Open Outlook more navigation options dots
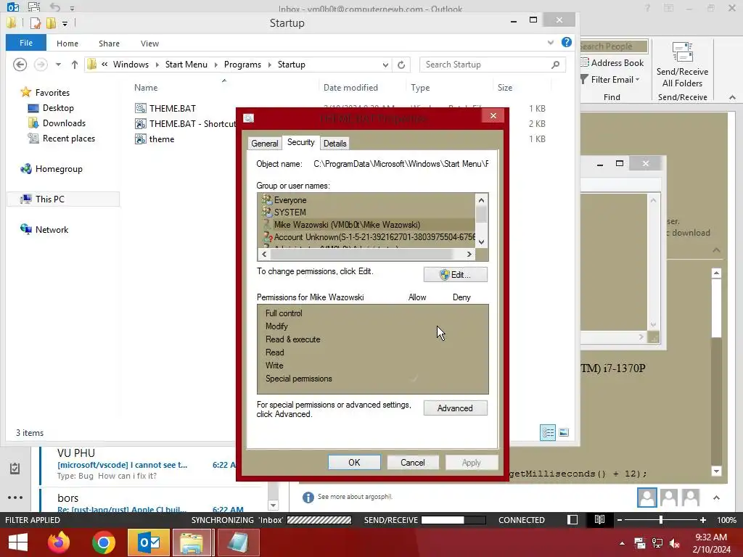Image resolution: width=743 pixels, height=557 pixels. tap(15, 498)
